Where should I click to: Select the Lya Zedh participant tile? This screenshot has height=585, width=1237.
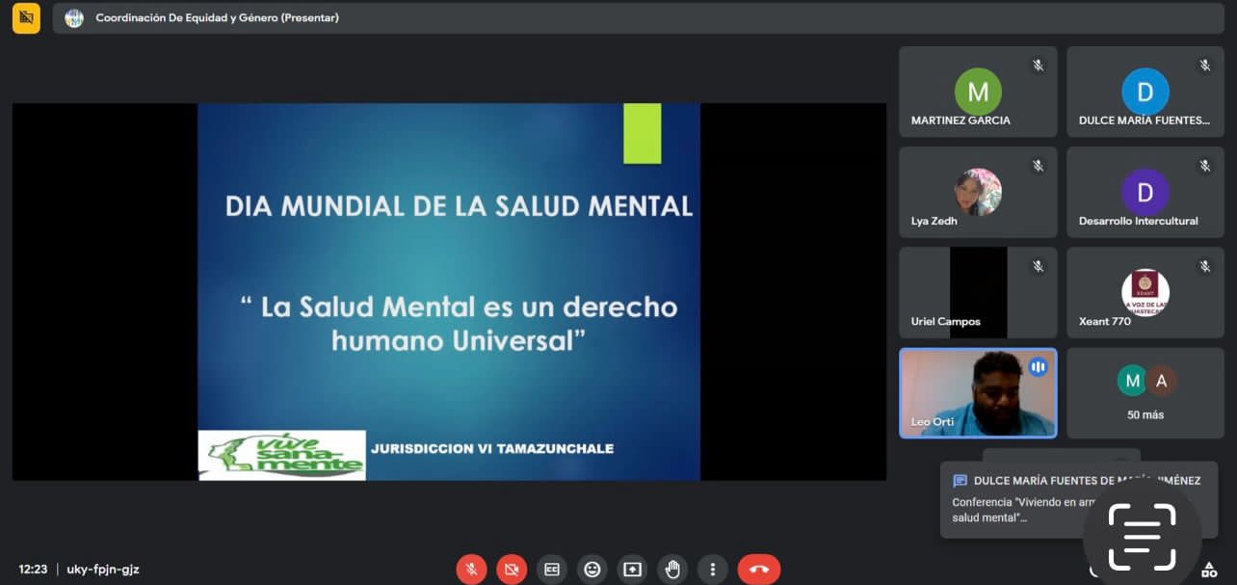pyautogui.click(x=977, y=193)
